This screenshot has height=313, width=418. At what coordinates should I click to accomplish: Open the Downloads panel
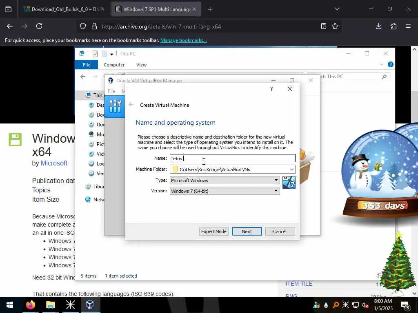click(x=378, y=26)
